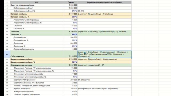Open the formula comment '(Продажа блюд) - (С-сть блюд)'

pos(104,14)
